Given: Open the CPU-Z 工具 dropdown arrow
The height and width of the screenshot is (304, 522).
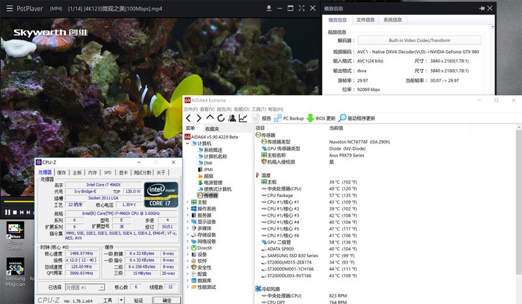Looking at the screenshot, I should 121,300.
